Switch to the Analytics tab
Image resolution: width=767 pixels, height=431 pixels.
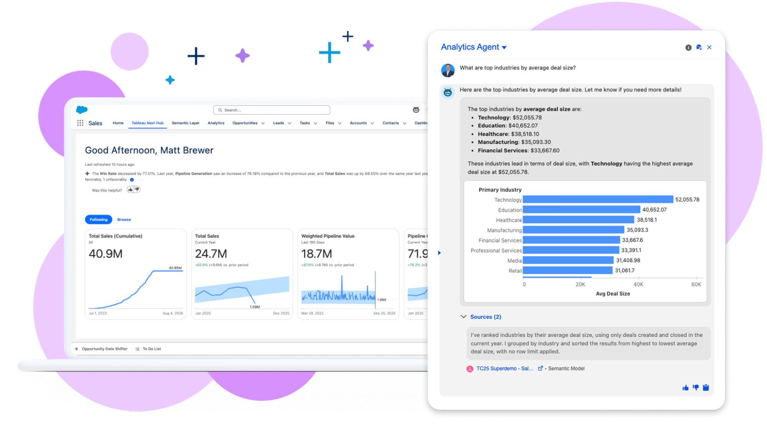pyautogui.click(x=216, y=123)
